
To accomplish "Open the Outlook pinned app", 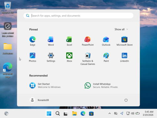I will (x=106, y=41).
